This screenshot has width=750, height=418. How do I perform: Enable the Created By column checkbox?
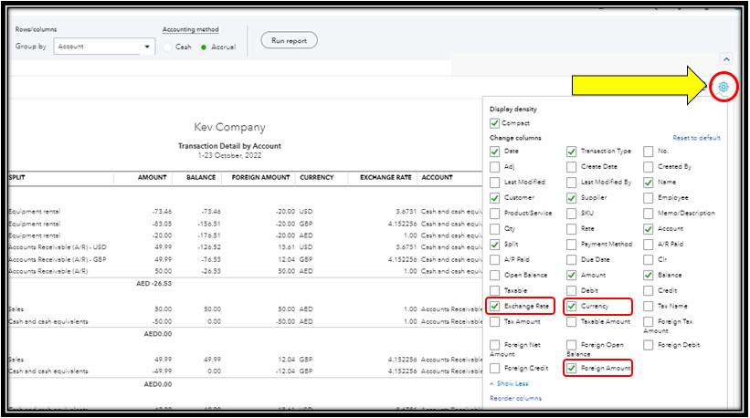(x=648, y=167)
